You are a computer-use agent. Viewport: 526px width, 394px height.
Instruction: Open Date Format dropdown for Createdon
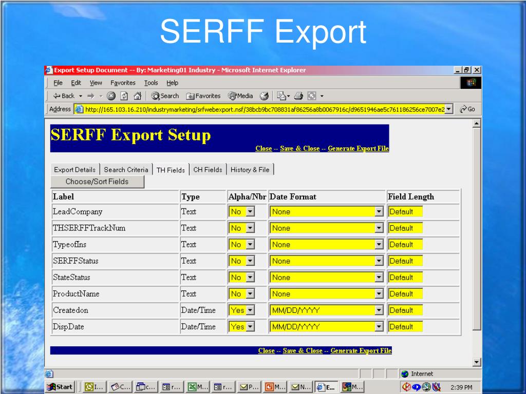click(379, 310)
